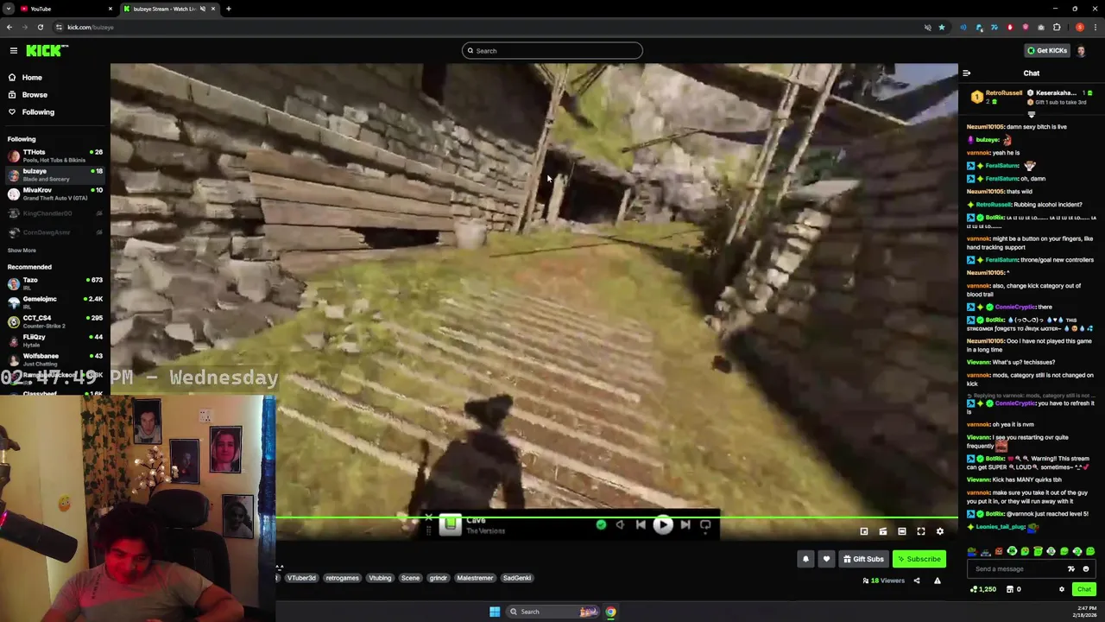Open the Windows Start menu
The image size is (1105, 622).
495,612
